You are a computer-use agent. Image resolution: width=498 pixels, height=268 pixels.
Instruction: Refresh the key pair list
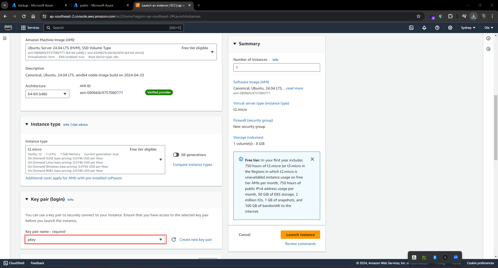pos(174,240)
